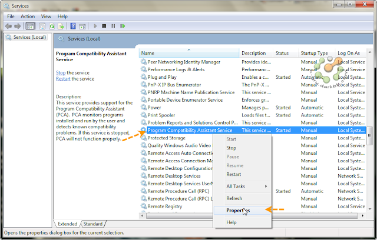Click the Export List toolbar icon
The width and height of the screenshot is (377, 240).
click(61, 26)
